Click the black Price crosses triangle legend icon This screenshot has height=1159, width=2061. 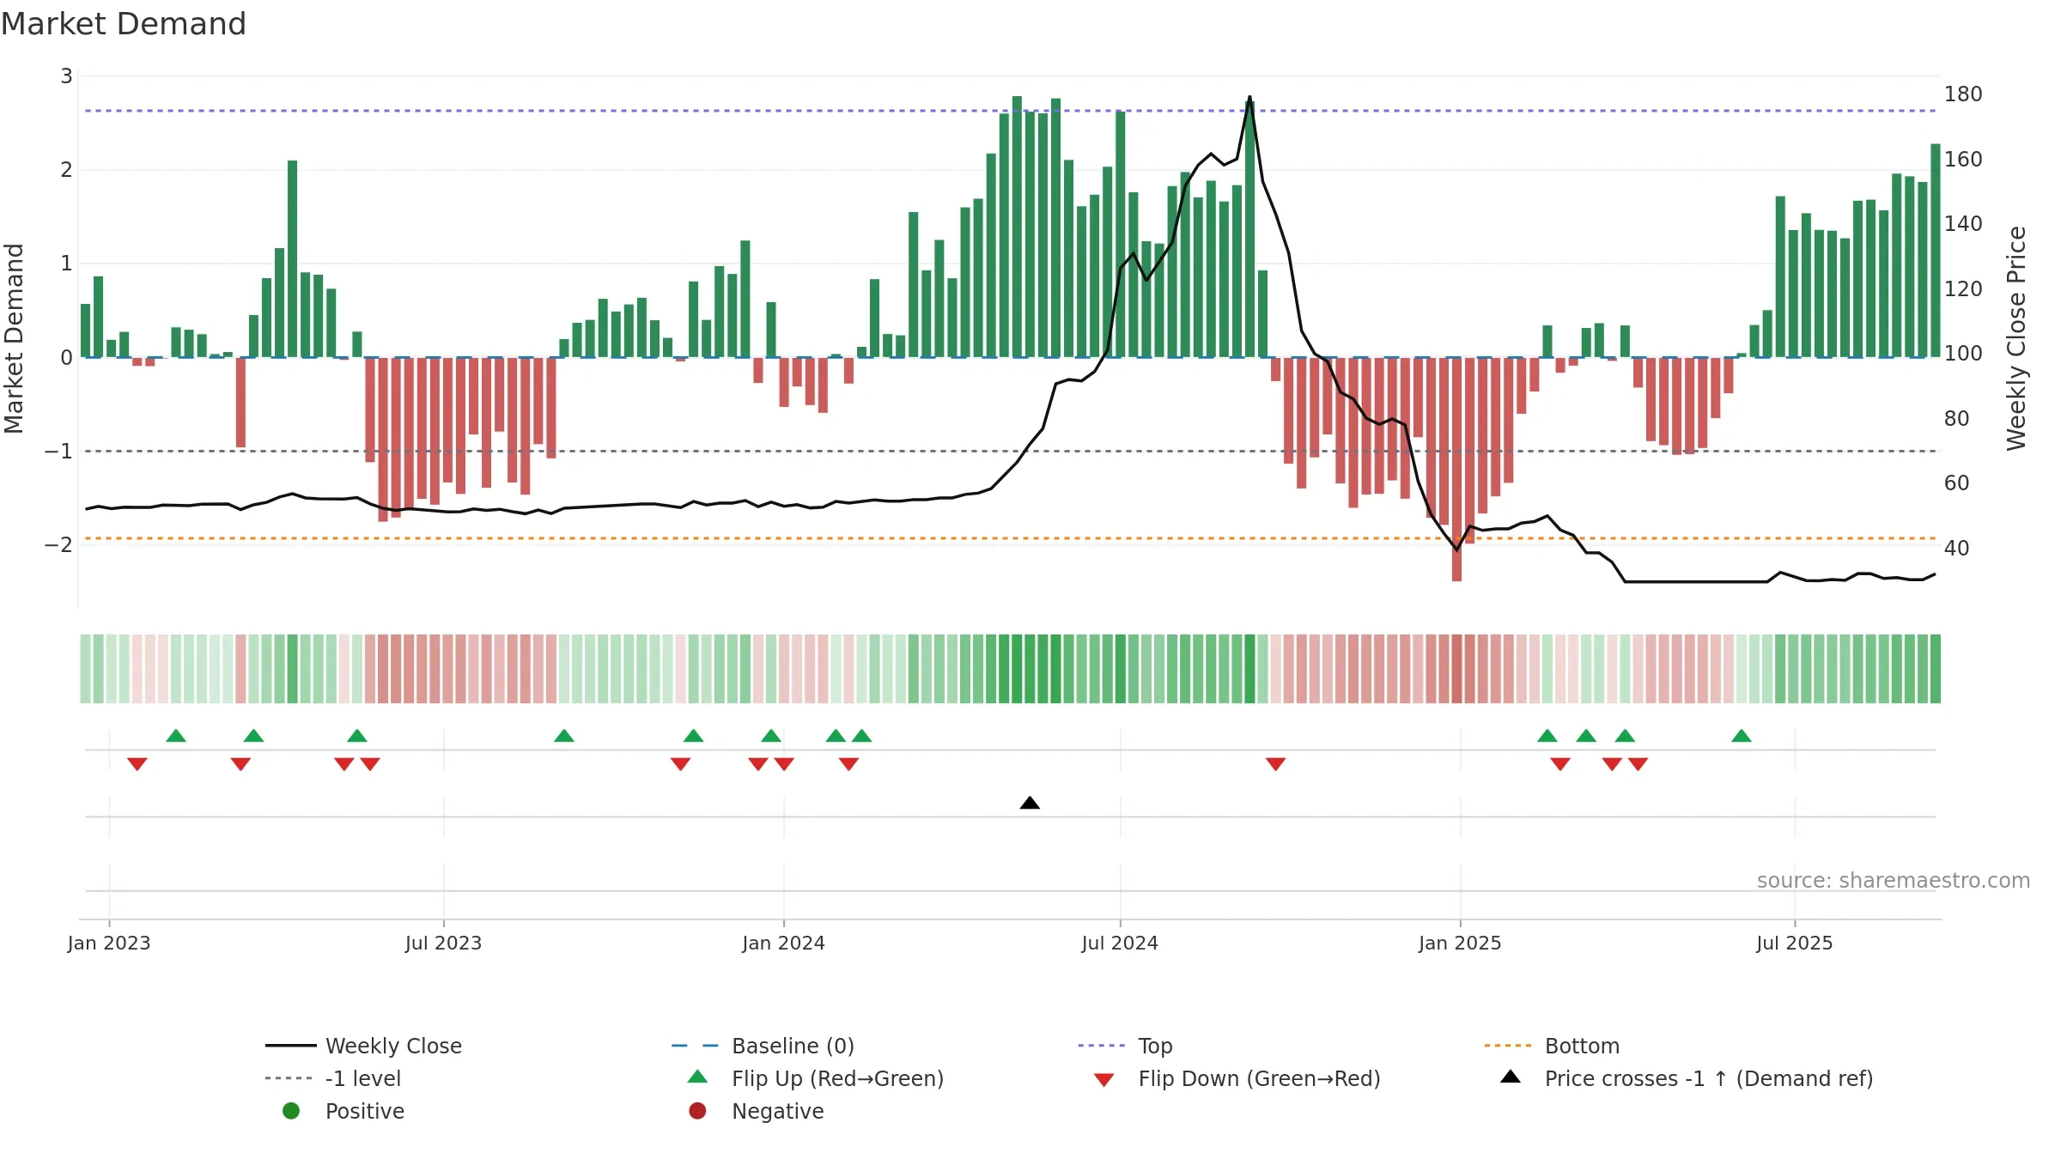(1511, 1077)
